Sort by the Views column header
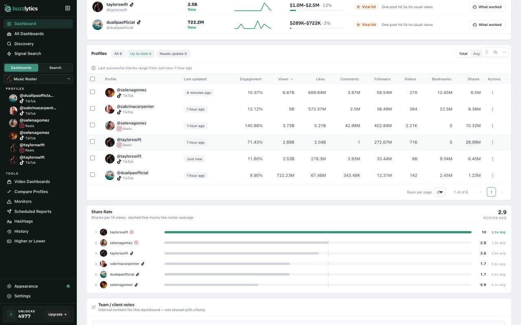 click(x=285, y=79)
